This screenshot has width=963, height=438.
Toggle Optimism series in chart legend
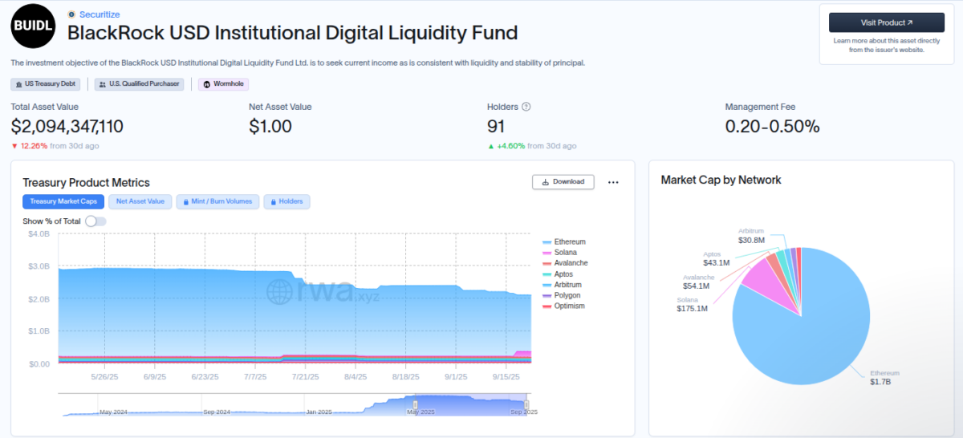coord(563,306)
